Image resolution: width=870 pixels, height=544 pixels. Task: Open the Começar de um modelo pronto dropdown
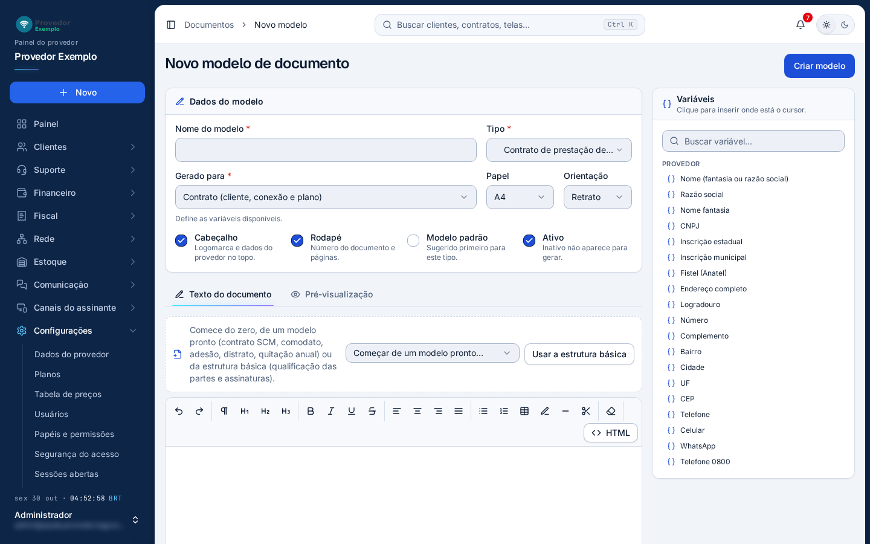pyautogui.click(x=433, y=353)
